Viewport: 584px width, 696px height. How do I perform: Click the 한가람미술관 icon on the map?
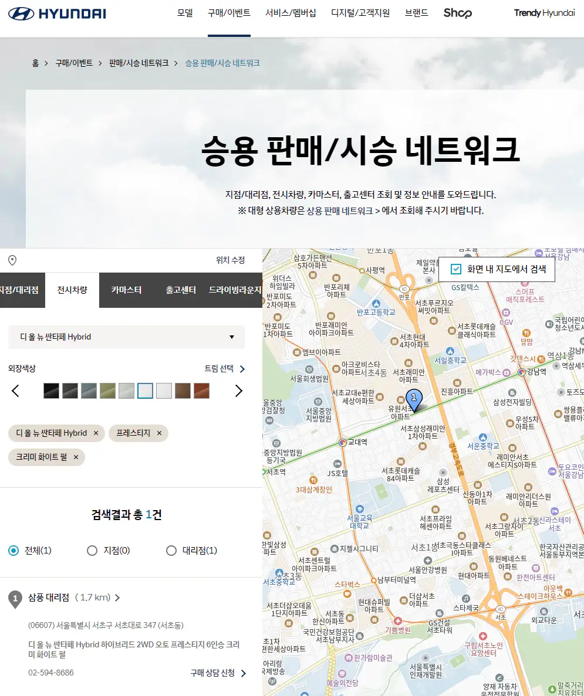click(349, 658)
